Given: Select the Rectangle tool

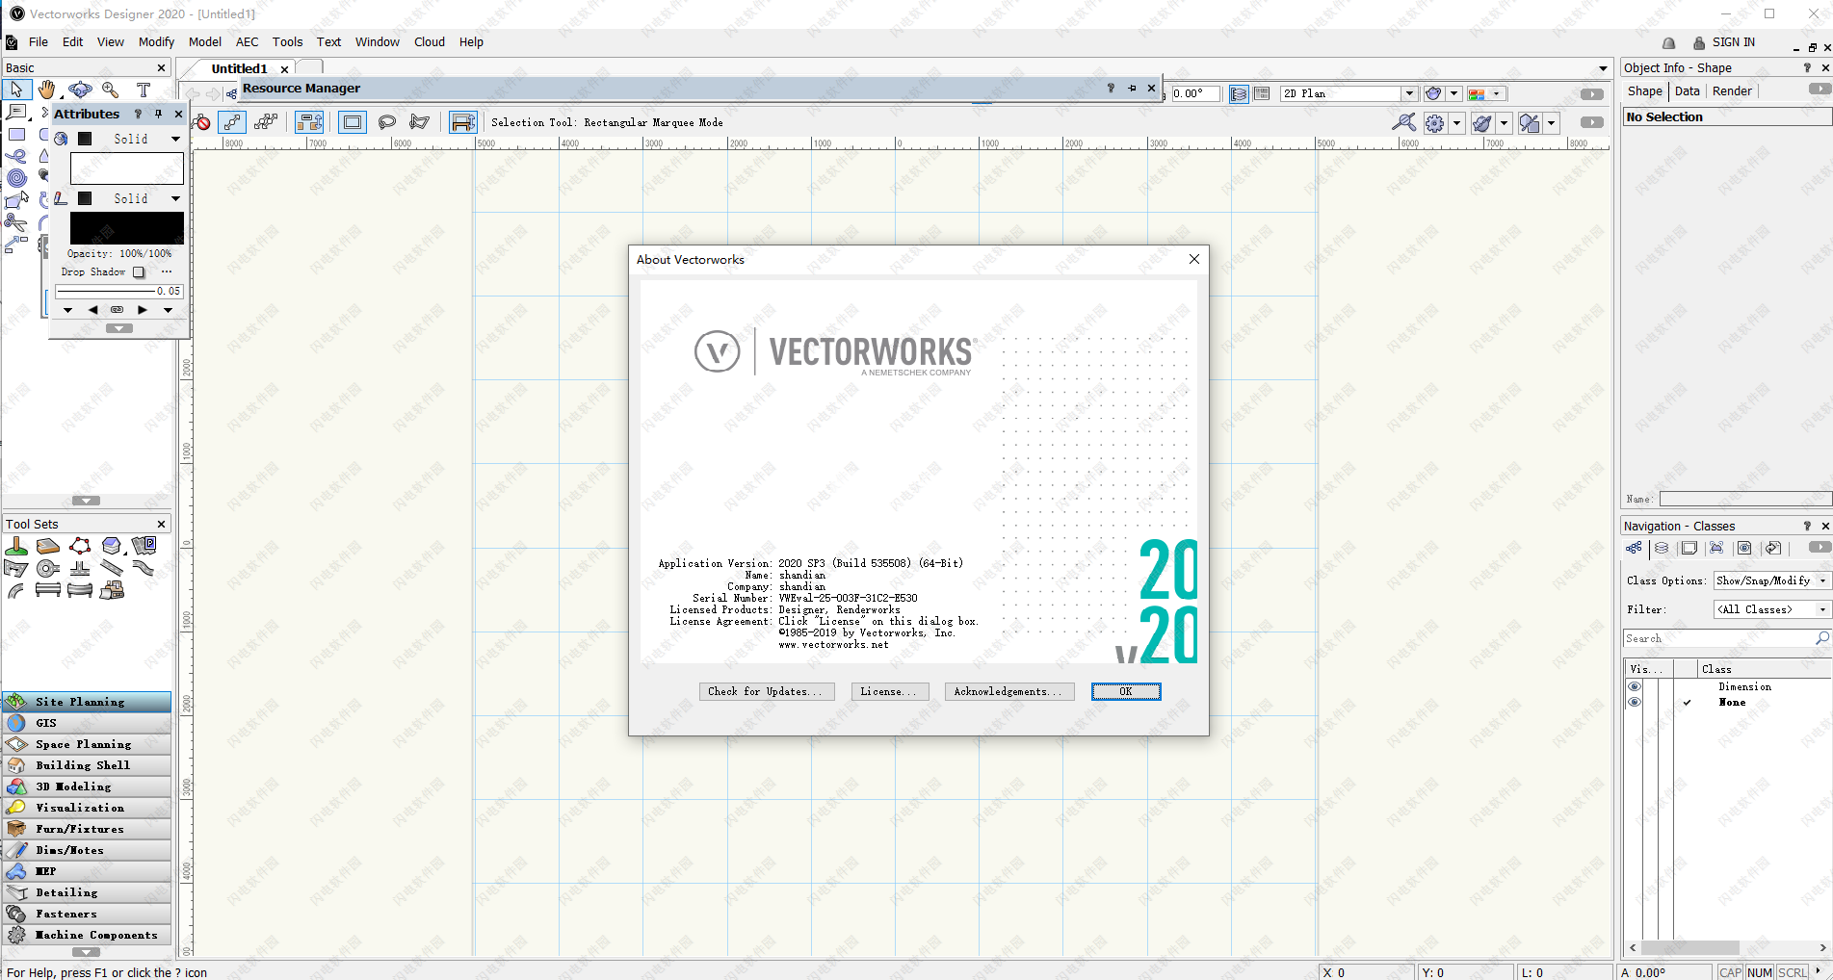Looking at the screenshot, I should (x=16, y=135).
